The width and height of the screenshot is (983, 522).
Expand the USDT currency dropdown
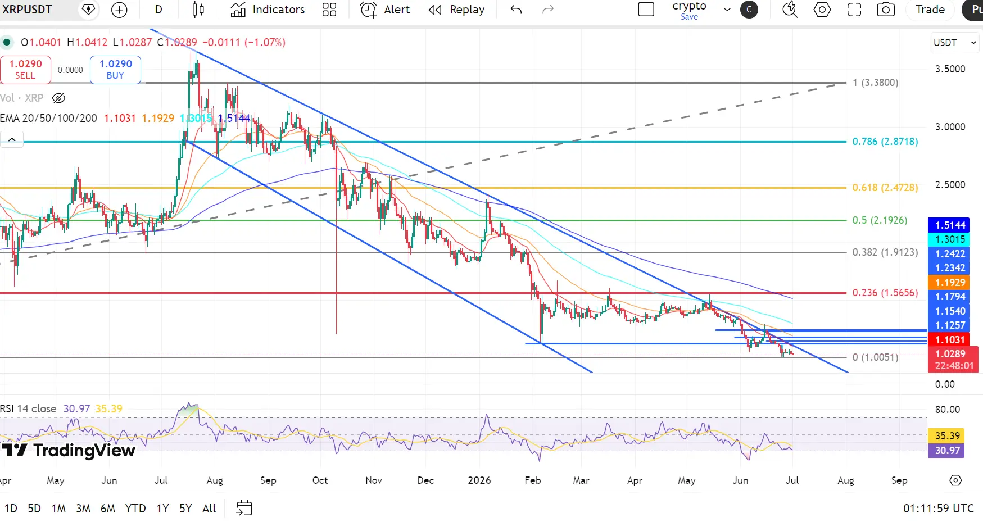[955, 43]
